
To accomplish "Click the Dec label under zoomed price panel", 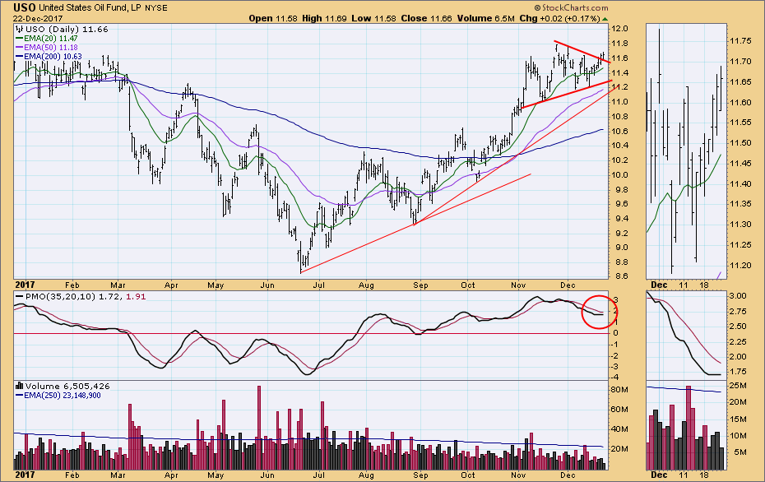I will (659, 285).
